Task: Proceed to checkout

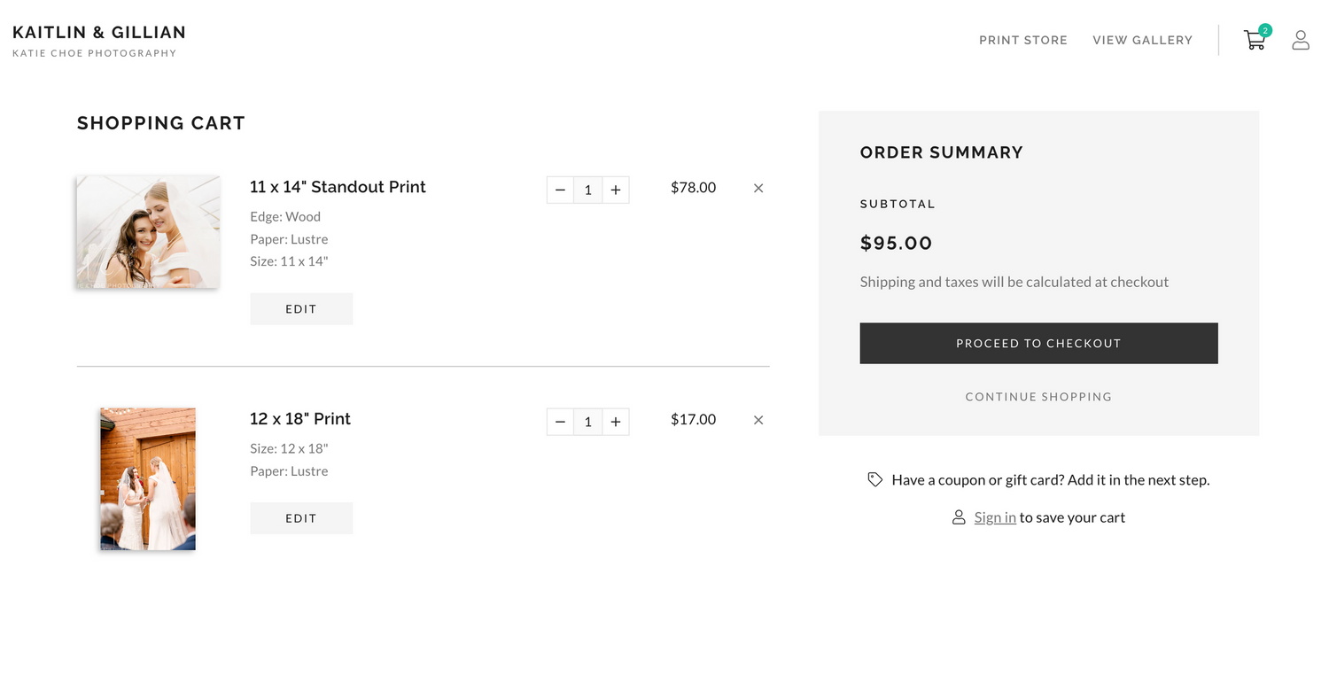Action: pos(1038,343)
